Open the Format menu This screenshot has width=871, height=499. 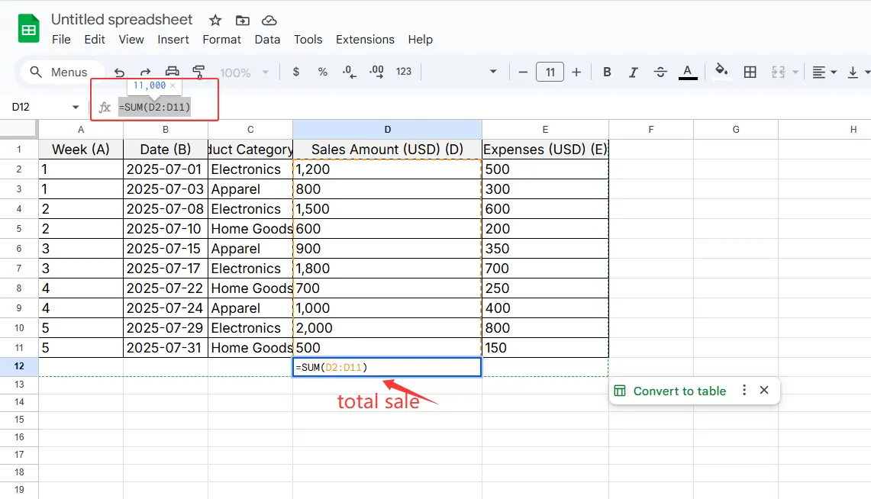pos(221,40)
